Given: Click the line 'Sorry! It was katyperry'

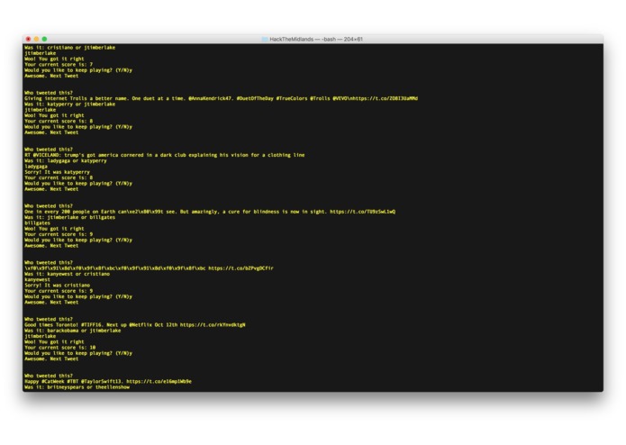Looking at the screenshot, I should click(57, 172).
